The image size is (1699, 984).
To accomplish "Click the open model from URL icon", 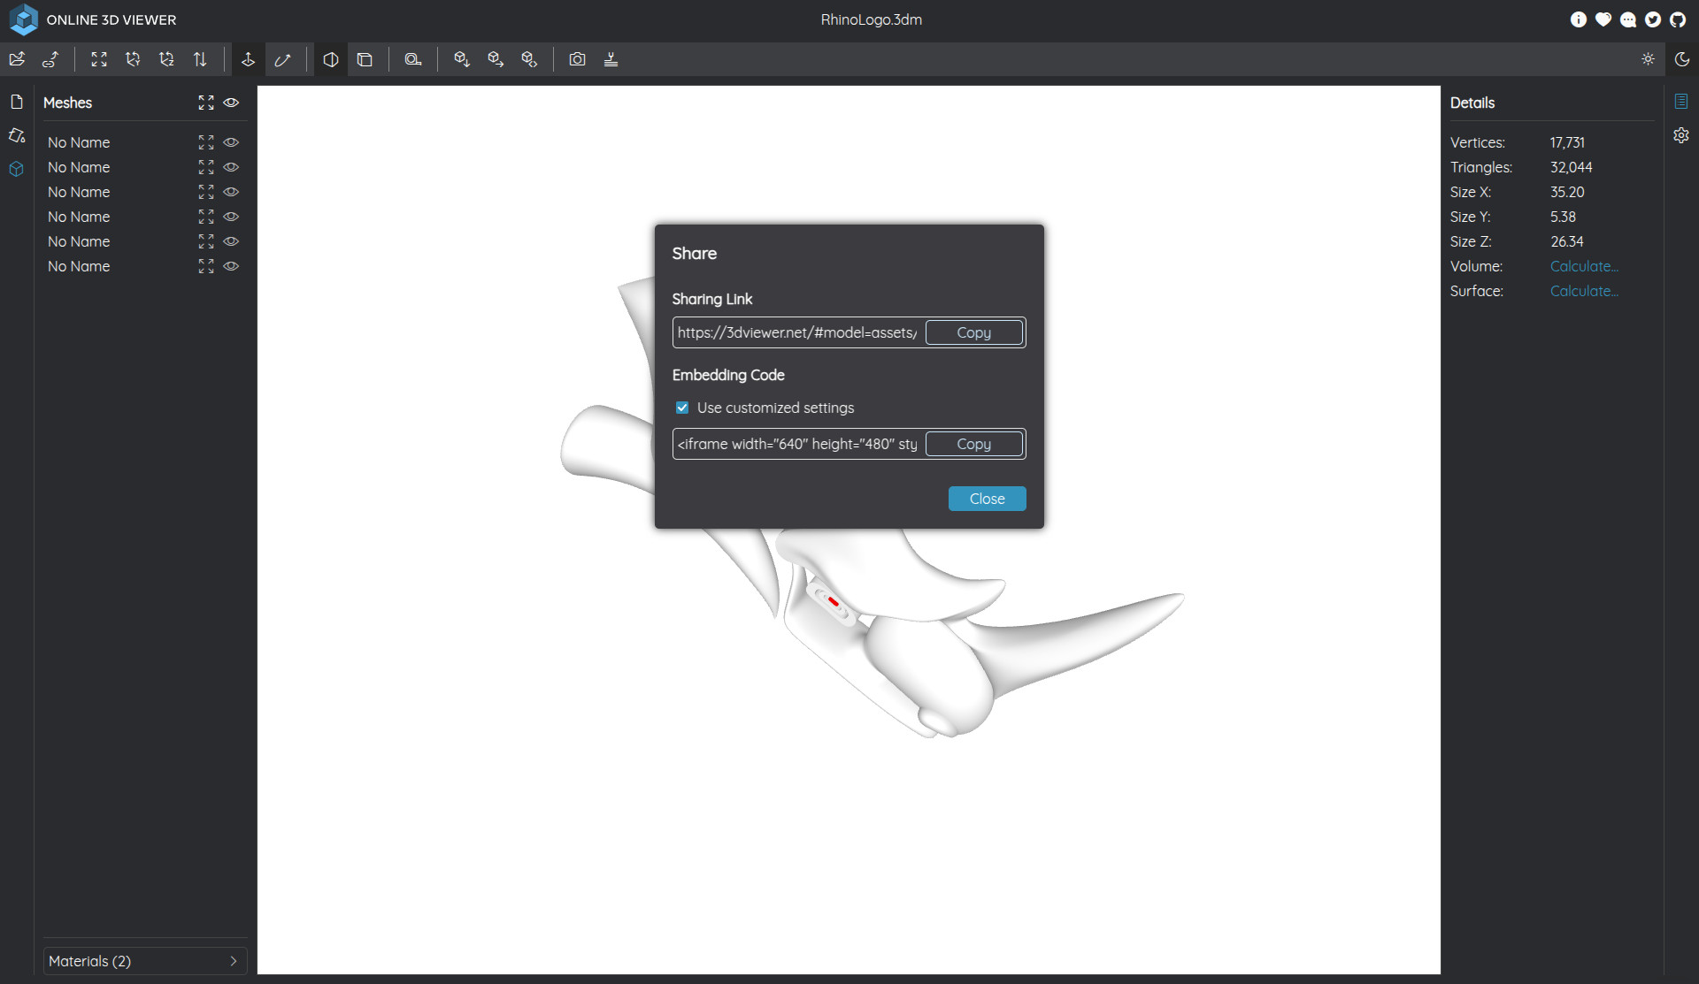I will click(50, 59).
